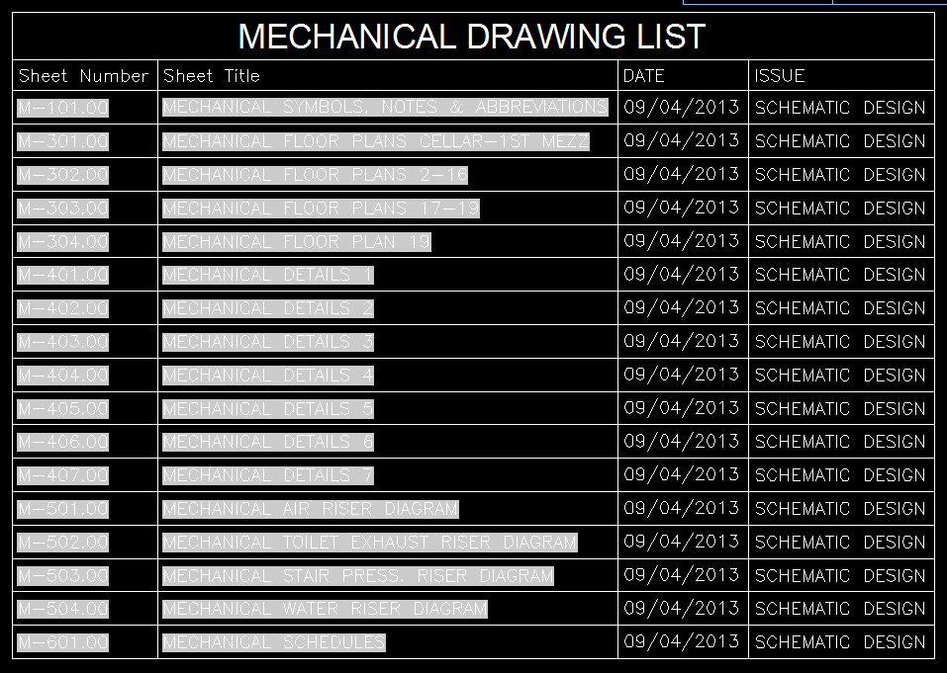
Task: Select the Mechanical Floor Plan 19 text
Action: click(x=296, y=242)
